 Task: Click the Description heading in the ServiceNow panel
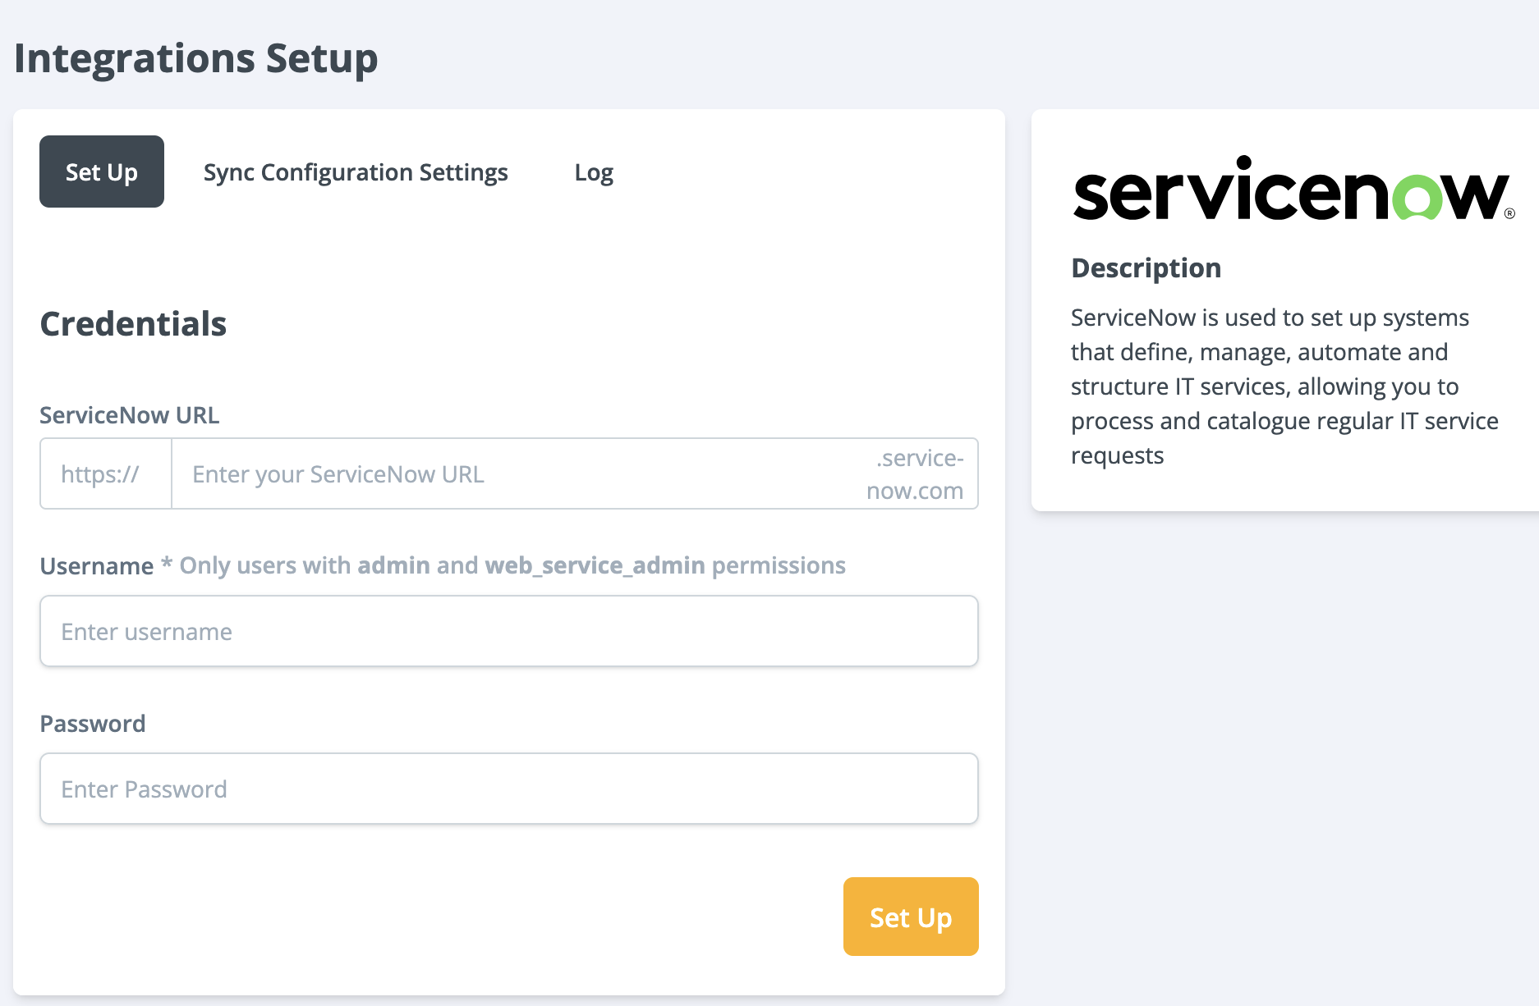coord(1145,268)
